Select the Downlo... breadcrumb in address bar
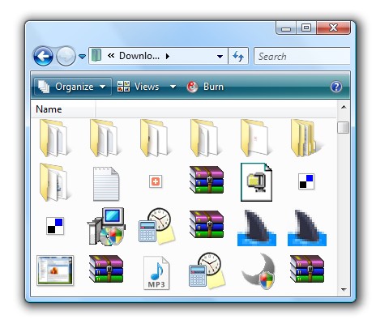This screenshot has height=328, width=376. pos(139,56)
